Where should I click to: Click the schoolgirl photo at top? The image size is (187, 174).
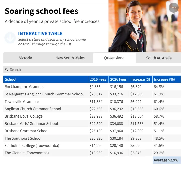click(145, 26)
